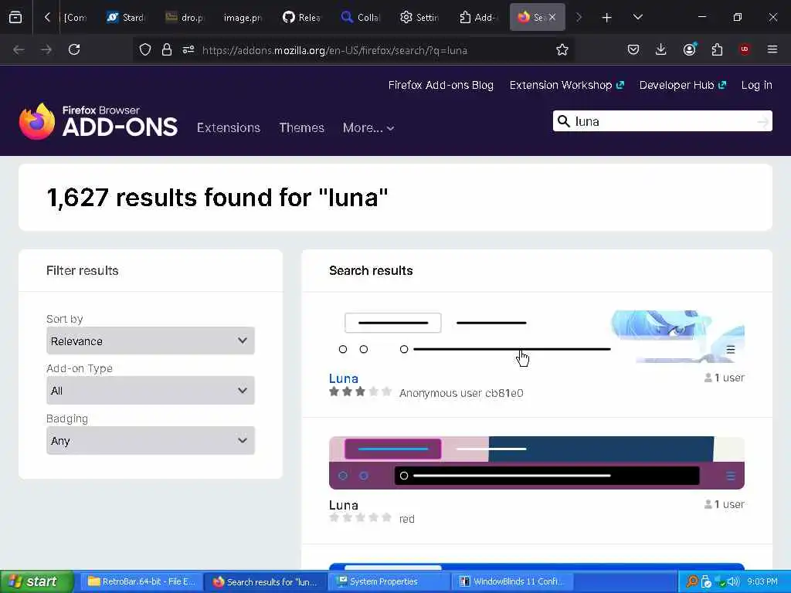Switch to the image.png tab

[x=243, y=17]
